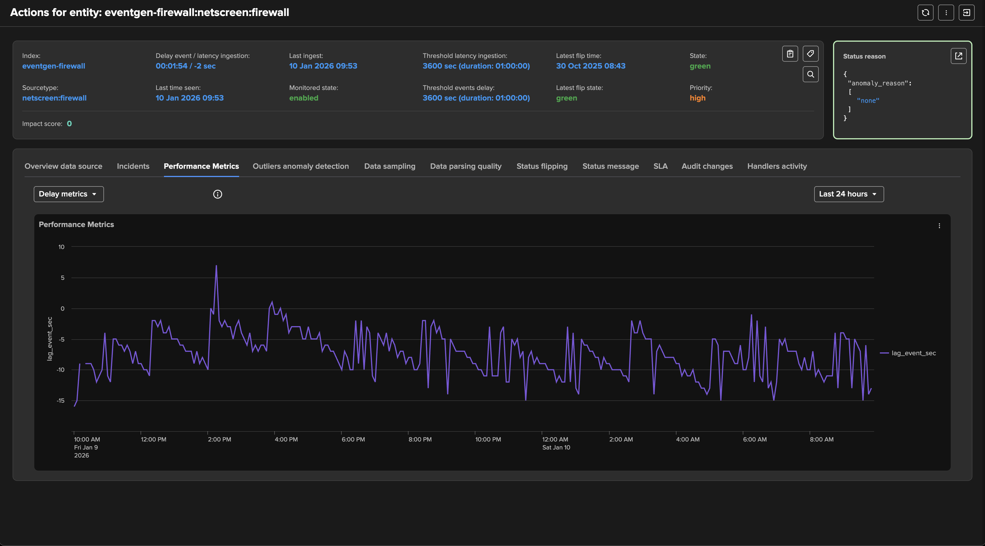Viewport: 985px width, 546px height.
Task: Click the info icon beside Delay metrics
Action: pos(218,194)
